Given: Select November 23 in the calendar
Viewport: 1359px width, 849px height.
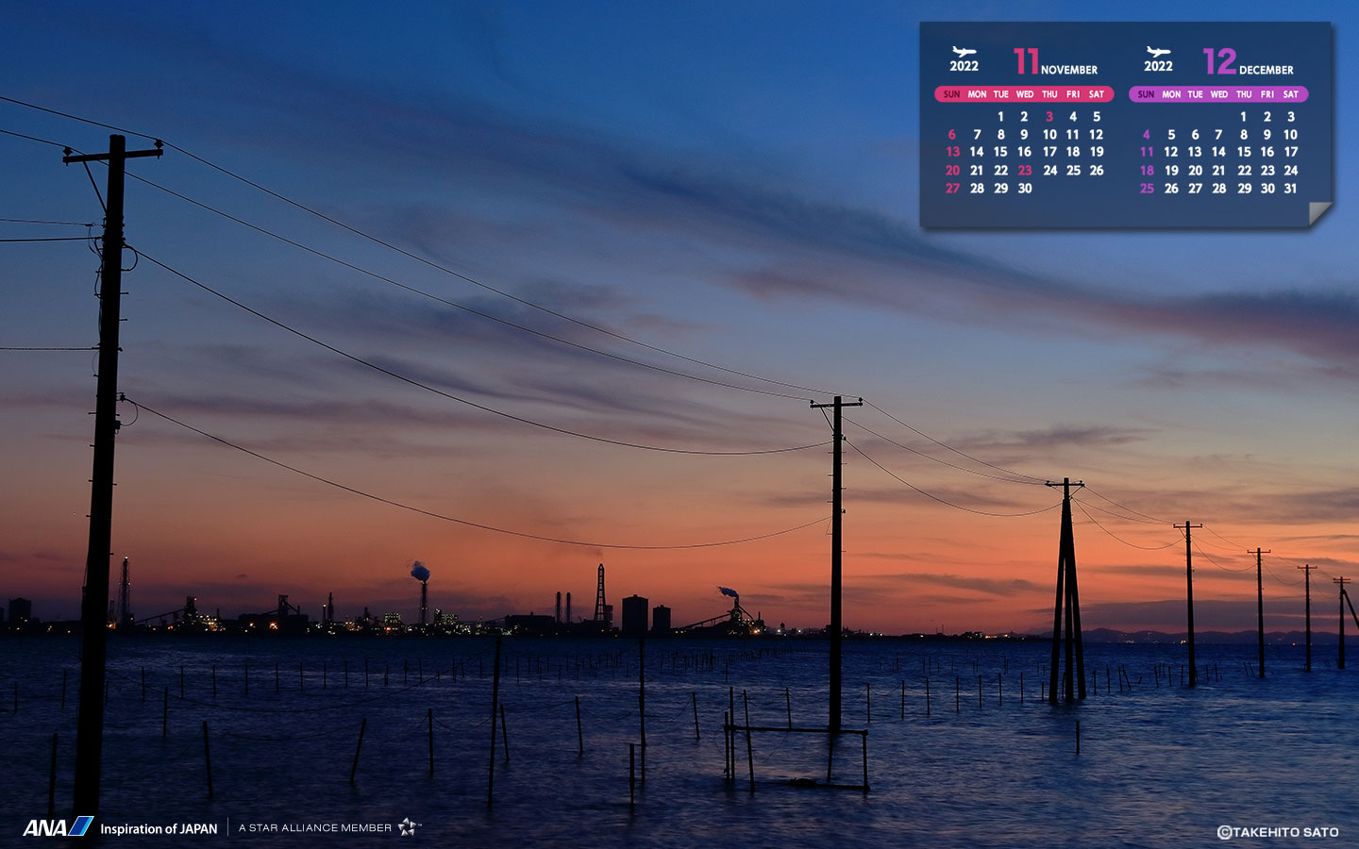Looking at the screenshot, I should pyautogui.click(x=1025, y=171).
